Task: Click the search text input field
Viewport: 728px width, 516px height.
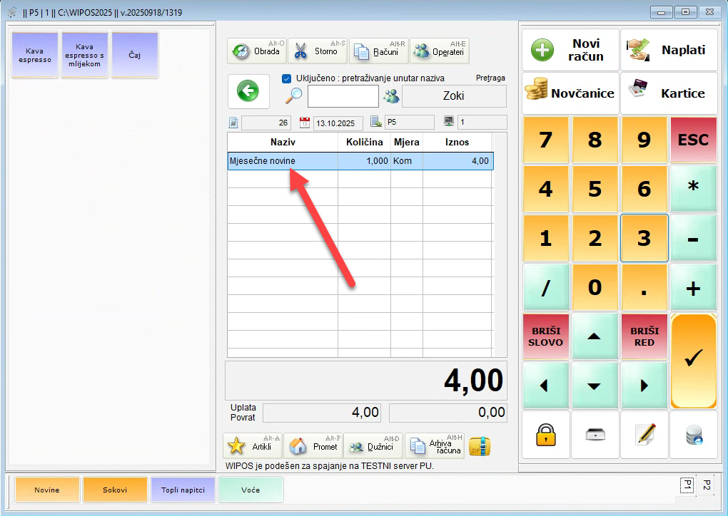Action: tap(343, 96)
